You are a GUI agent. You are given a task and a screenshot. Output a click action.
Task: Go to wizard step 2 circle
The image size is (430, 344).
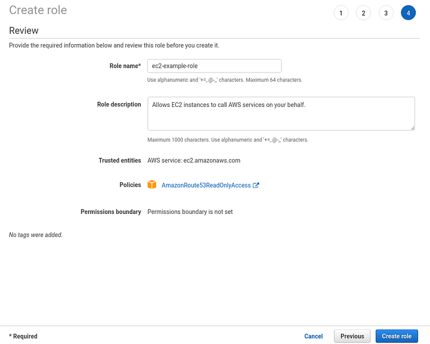tap(363, 13)
